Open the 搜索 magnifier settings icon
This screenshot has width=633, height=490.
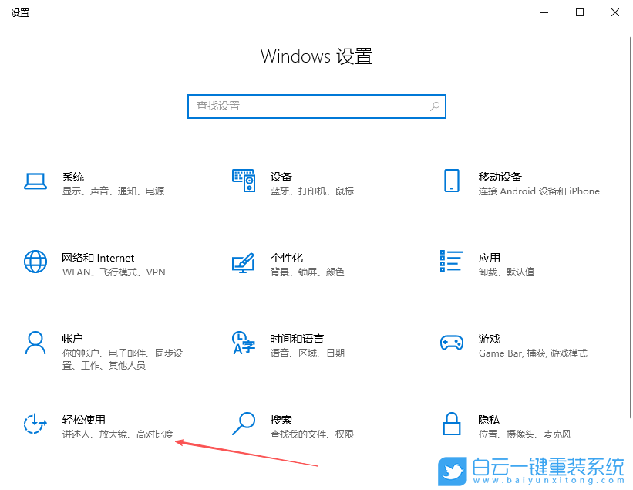[x=244, y=425]
